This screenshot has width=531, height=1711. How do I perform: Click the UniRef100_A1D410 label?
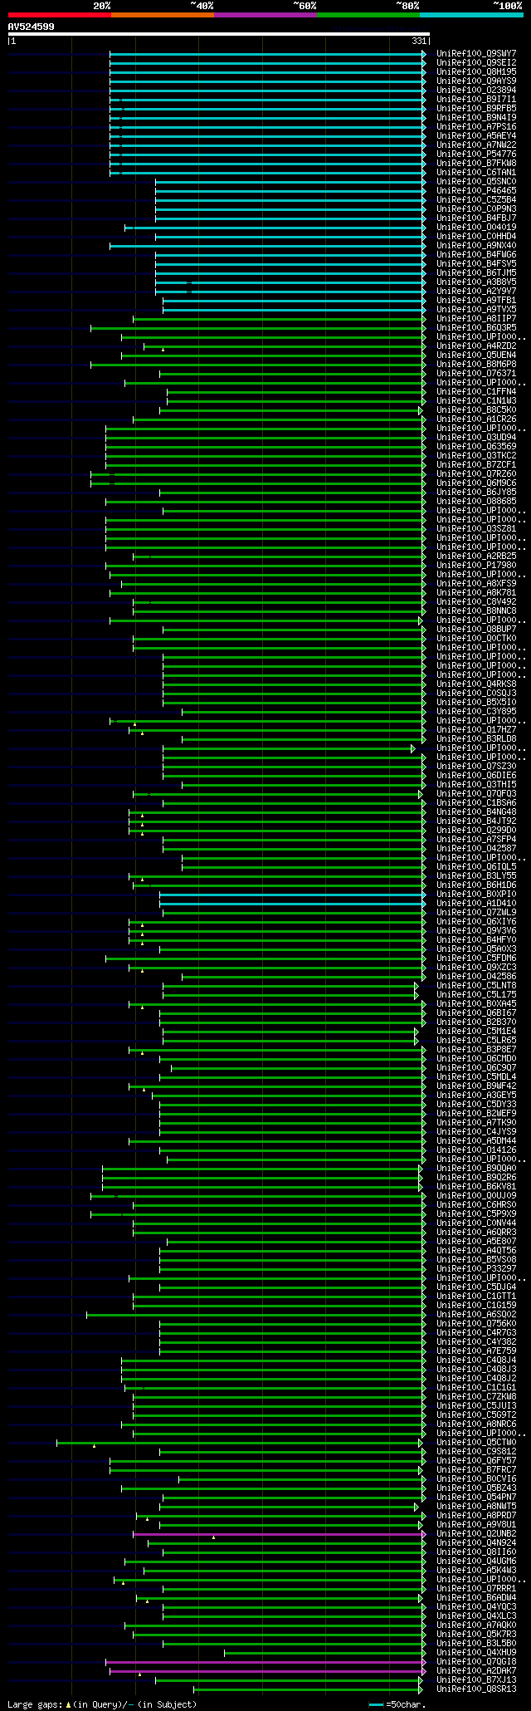pos(476,904)
